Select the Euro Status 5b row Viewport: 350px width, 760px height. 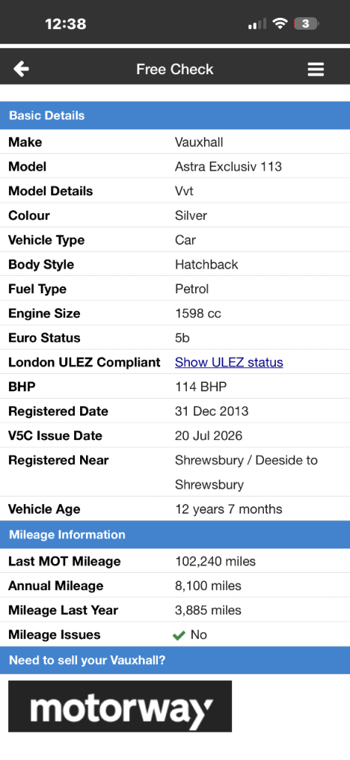(x=175, y=338)
